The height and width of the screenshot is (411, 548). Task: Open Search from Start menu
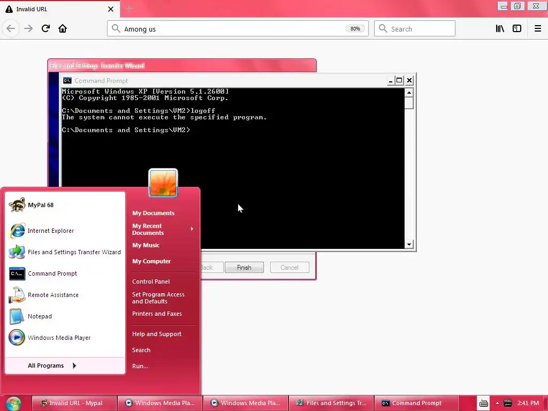(141, 350)
